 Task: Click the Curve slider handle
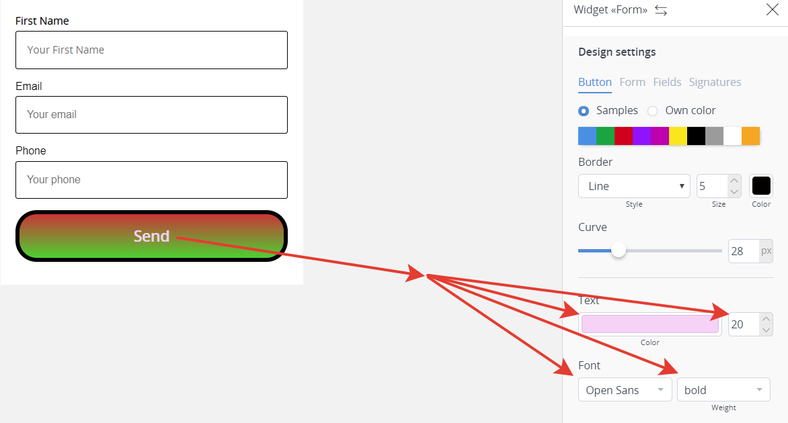(x=619, y=250)
